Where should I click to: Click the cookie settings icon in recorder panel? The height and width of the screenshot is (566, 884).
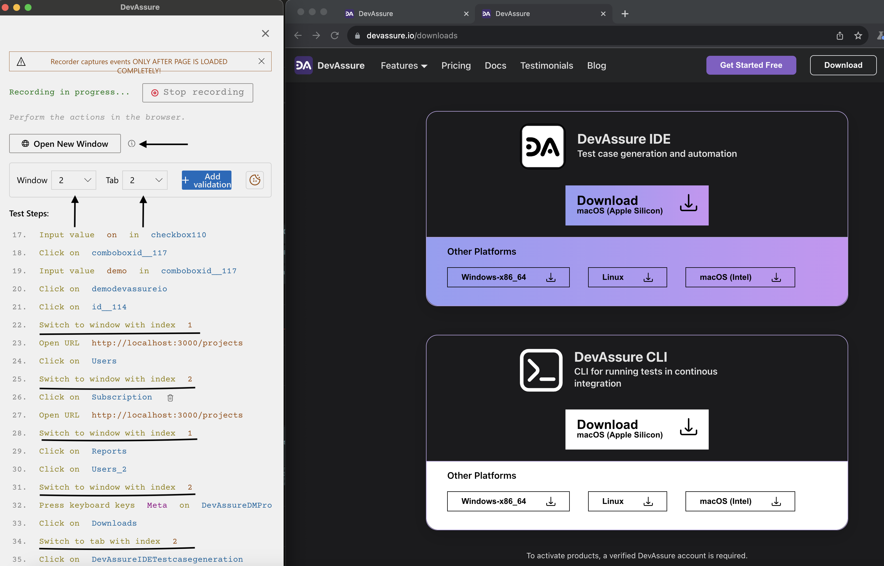pyautogui.click(x=255, y=180)
